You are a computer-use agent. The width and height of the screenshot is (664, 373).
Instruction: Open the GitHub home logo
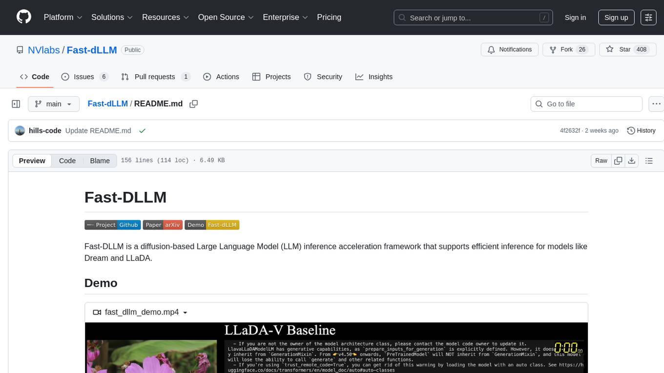pyautogui.click(x=24, y=17)
